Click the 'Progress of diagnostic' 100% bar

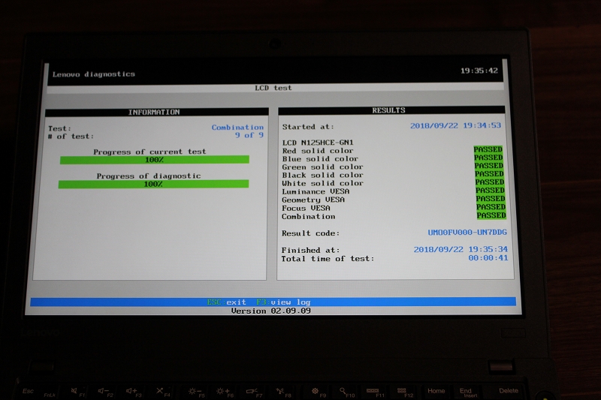pyautogui.click(x=153, y=184)
